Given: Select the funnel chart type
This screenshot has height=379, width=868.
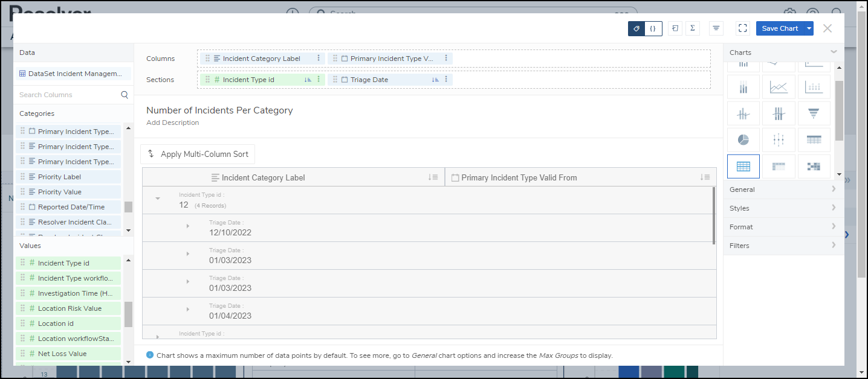Looking at the screenshot, I should coord(814,113).
